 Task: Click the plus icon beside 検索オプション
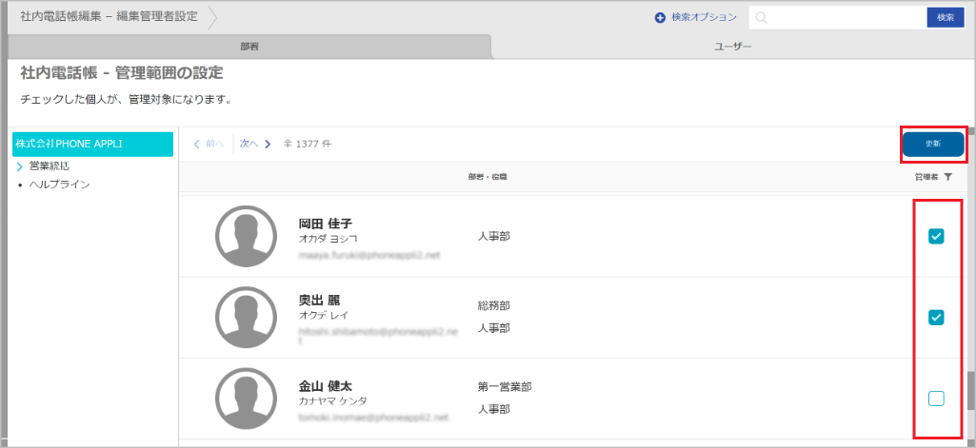pyautogui.click(x=660, y=17)
